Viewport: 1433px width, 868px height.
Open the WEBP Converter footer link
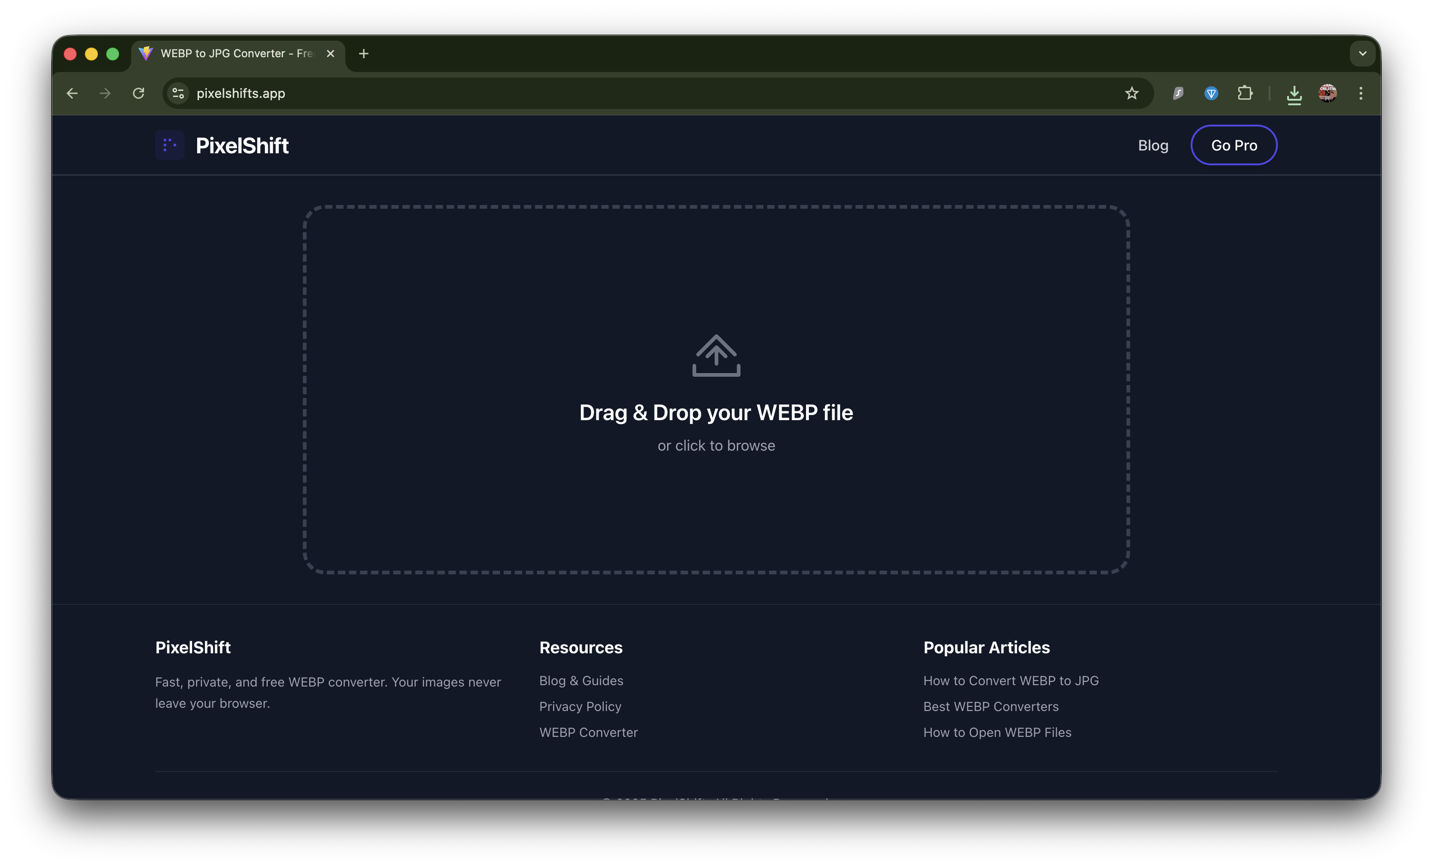click(x=588, y=732)
